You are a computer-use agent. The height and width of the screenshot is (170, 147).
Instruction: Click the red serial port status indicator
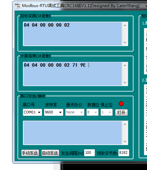pos(121,104)
